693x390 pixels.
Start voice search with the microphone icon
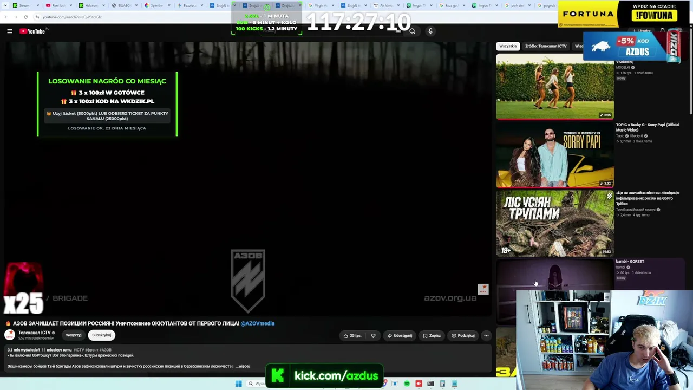[x=430, y=31]
